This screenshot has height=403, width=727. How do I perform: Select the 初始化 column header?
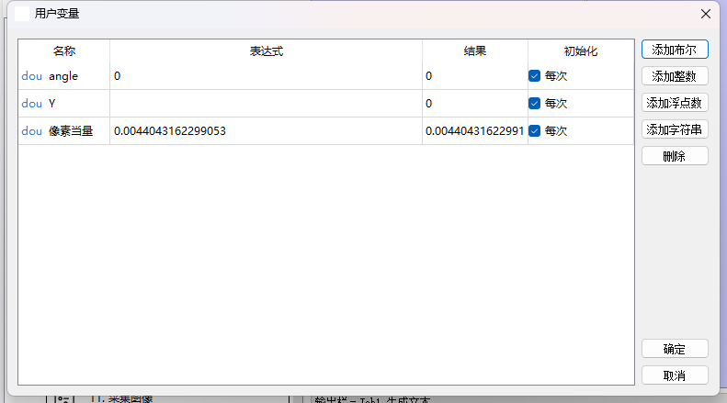(581, 51)
